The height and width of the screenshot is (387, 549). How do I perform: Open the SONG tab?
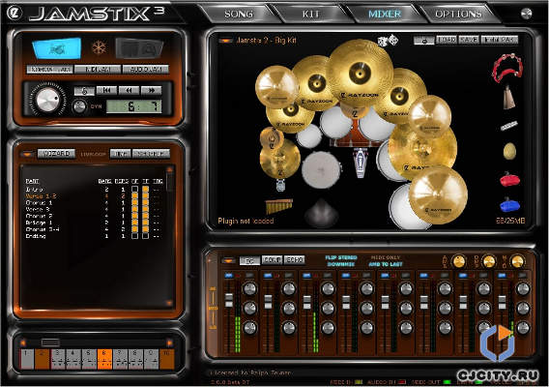239,15
